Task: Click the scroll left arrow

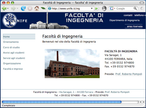Action: [140, 102]
